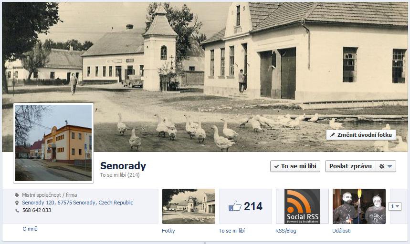The height and width of the screenshot is (244, 410).
Task: Click the Social RSS feed icon
Action: click(302, 206)
